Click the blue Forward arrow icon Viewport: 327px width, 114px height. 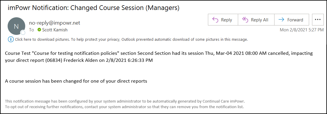pyautogui.click(x=281, y=20)
